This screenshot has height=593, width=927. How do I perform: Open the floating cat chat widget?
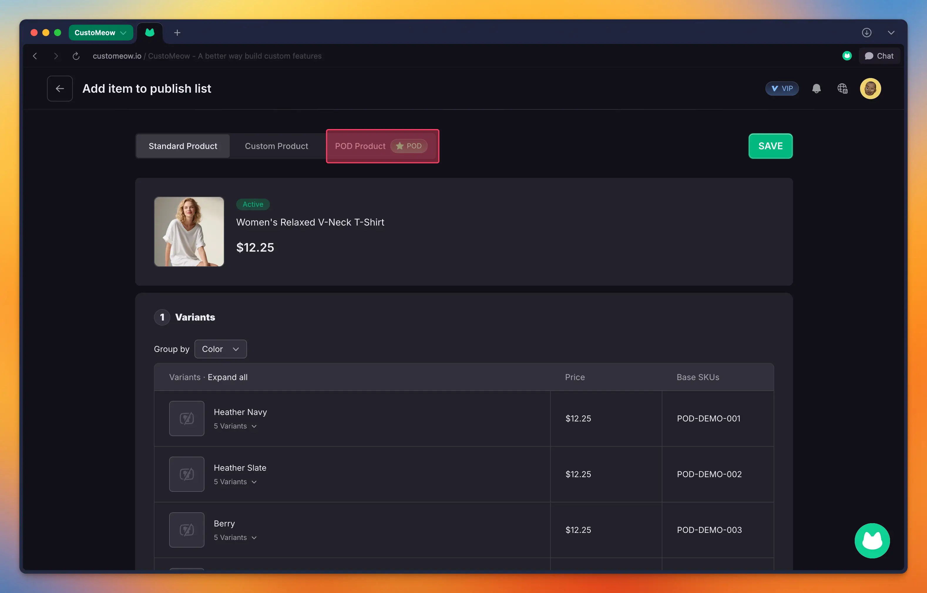click(x=872, y=541)
